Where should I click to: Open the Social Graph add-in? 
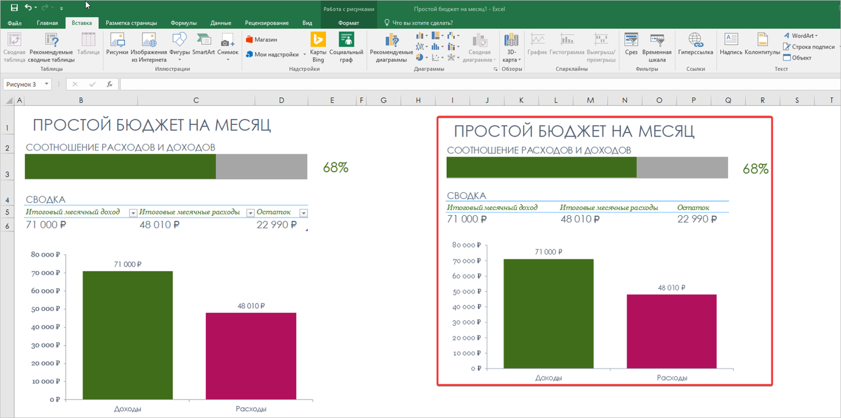346,46
